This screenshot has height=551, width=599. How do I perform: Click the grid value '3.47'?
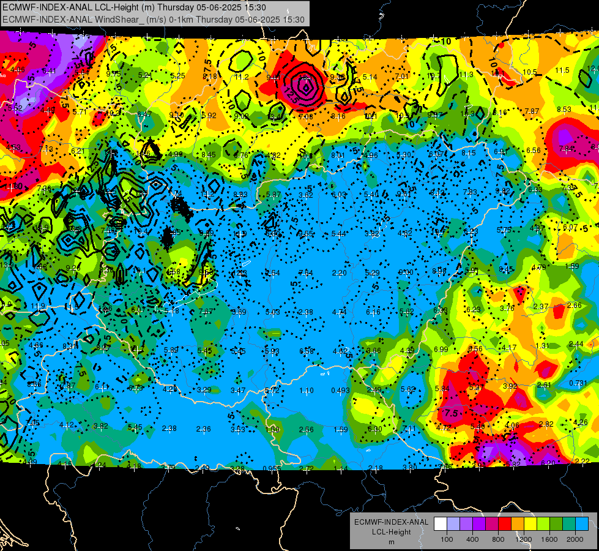coord(238,391)
